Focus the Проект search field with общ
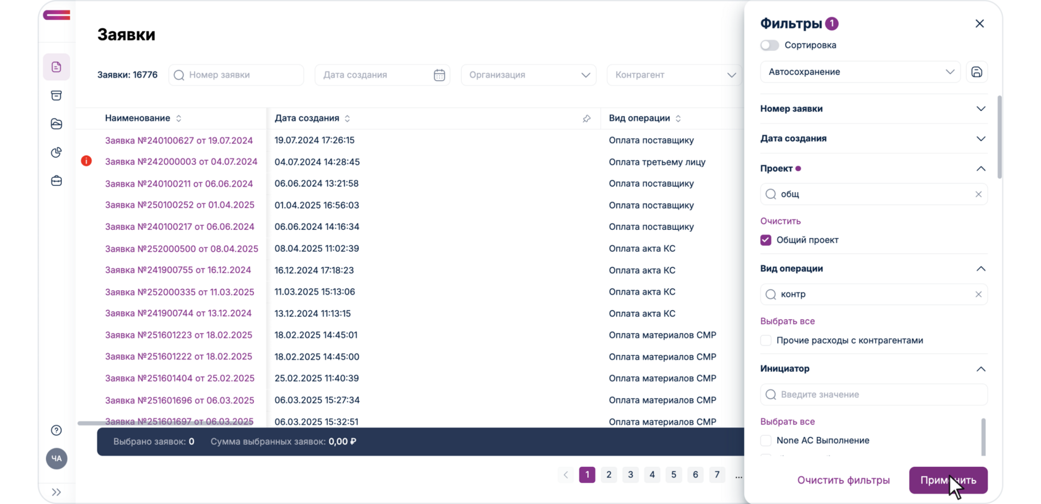 click(874, 194)
